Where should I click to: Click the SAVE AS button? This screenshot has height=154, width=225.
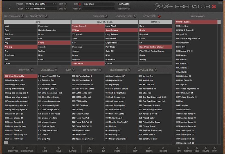(73, 148)
